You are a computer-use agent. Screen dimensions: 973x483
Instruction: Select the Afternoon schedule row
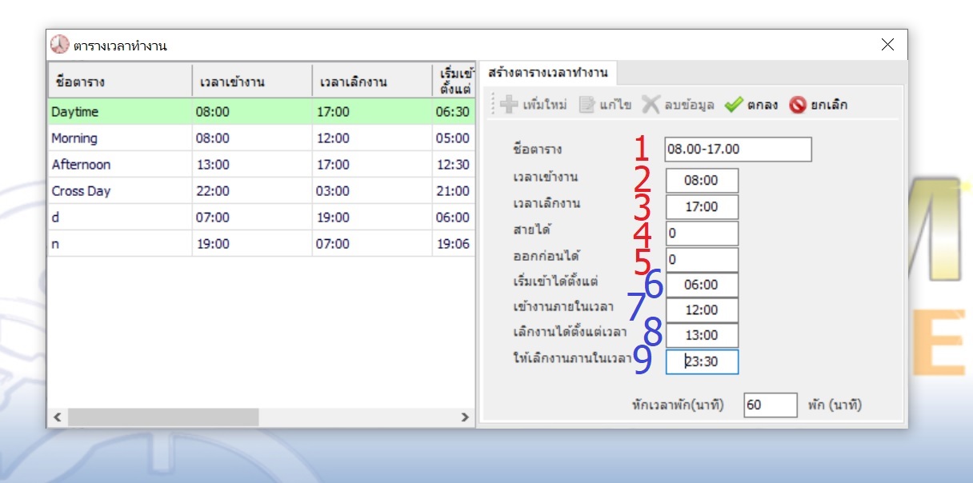(120, 165)
